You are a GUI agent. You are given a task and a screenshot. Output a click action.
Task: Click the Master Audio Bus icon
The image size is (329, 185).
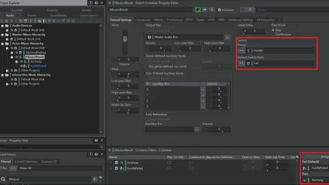point(149,37)
